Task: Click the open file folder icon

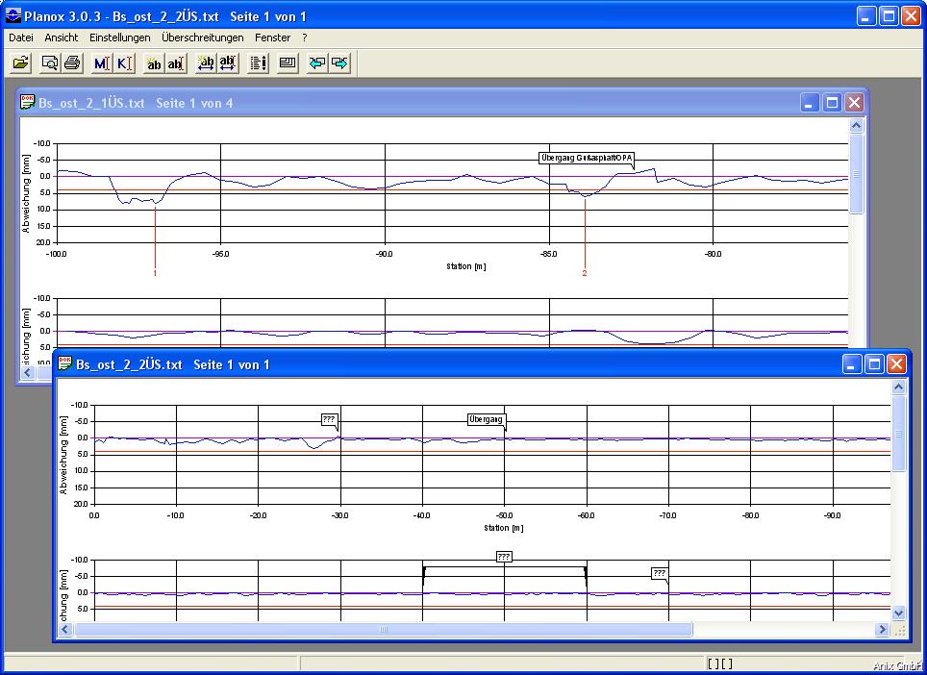Action: tap(20, 63)
